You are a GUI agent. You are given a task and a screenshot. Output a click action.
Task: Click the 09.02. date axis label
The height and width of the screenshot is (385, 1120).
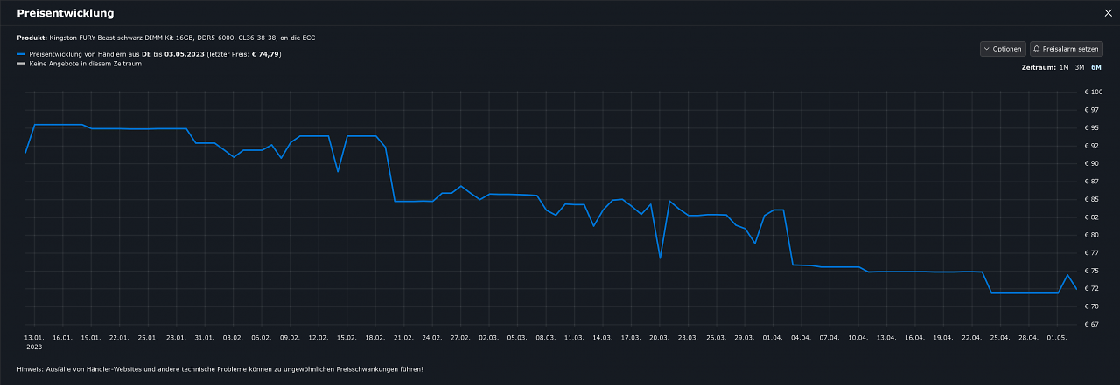[290, 337]
